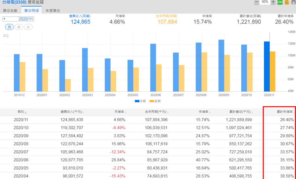The image size is (296, 179).
Task: Click the 2020/06 blue revenue bar
Action: pyautogui.click(x=153, y=68)
